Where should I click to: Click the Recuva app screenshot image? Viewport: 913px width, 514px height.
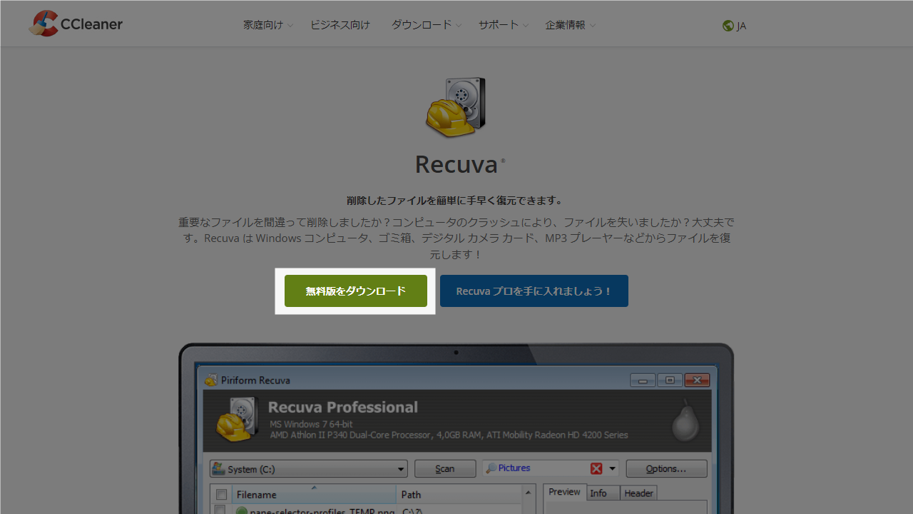[x=456, y=428]
